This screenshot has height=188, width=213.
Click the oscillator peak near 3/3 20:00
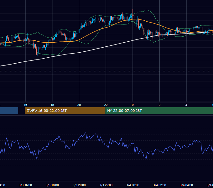coord(86,133)
